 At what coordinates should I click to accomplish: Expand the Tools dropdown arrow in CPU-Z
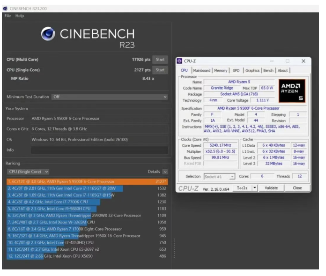[255, 188]
